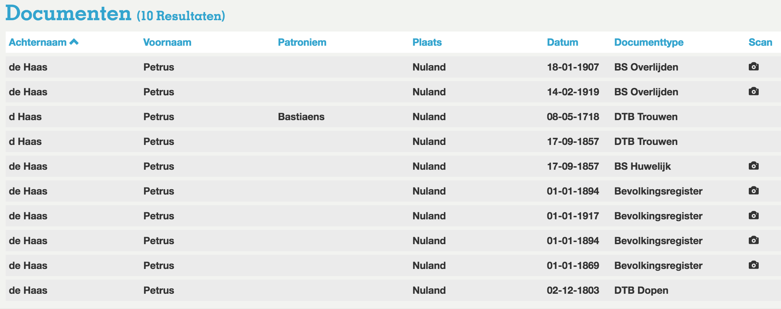View the scan of the 17-09-1857 BS Huwelijk entry

pos(754,165)
